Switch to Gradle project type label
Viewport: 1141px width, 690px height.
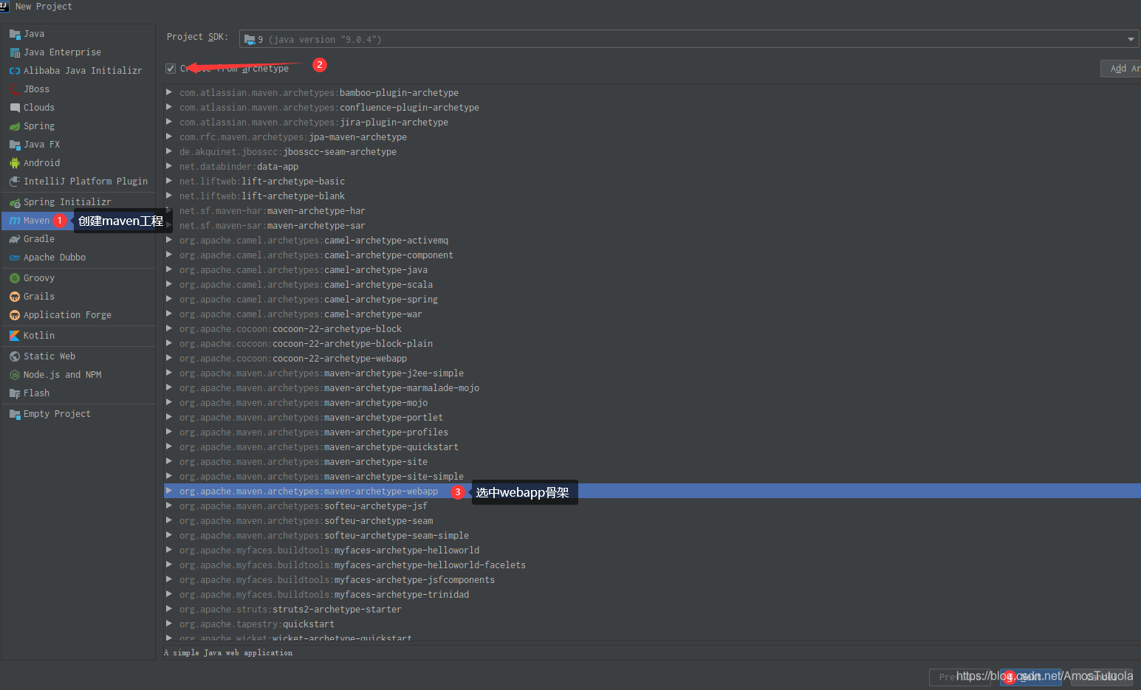39,239
